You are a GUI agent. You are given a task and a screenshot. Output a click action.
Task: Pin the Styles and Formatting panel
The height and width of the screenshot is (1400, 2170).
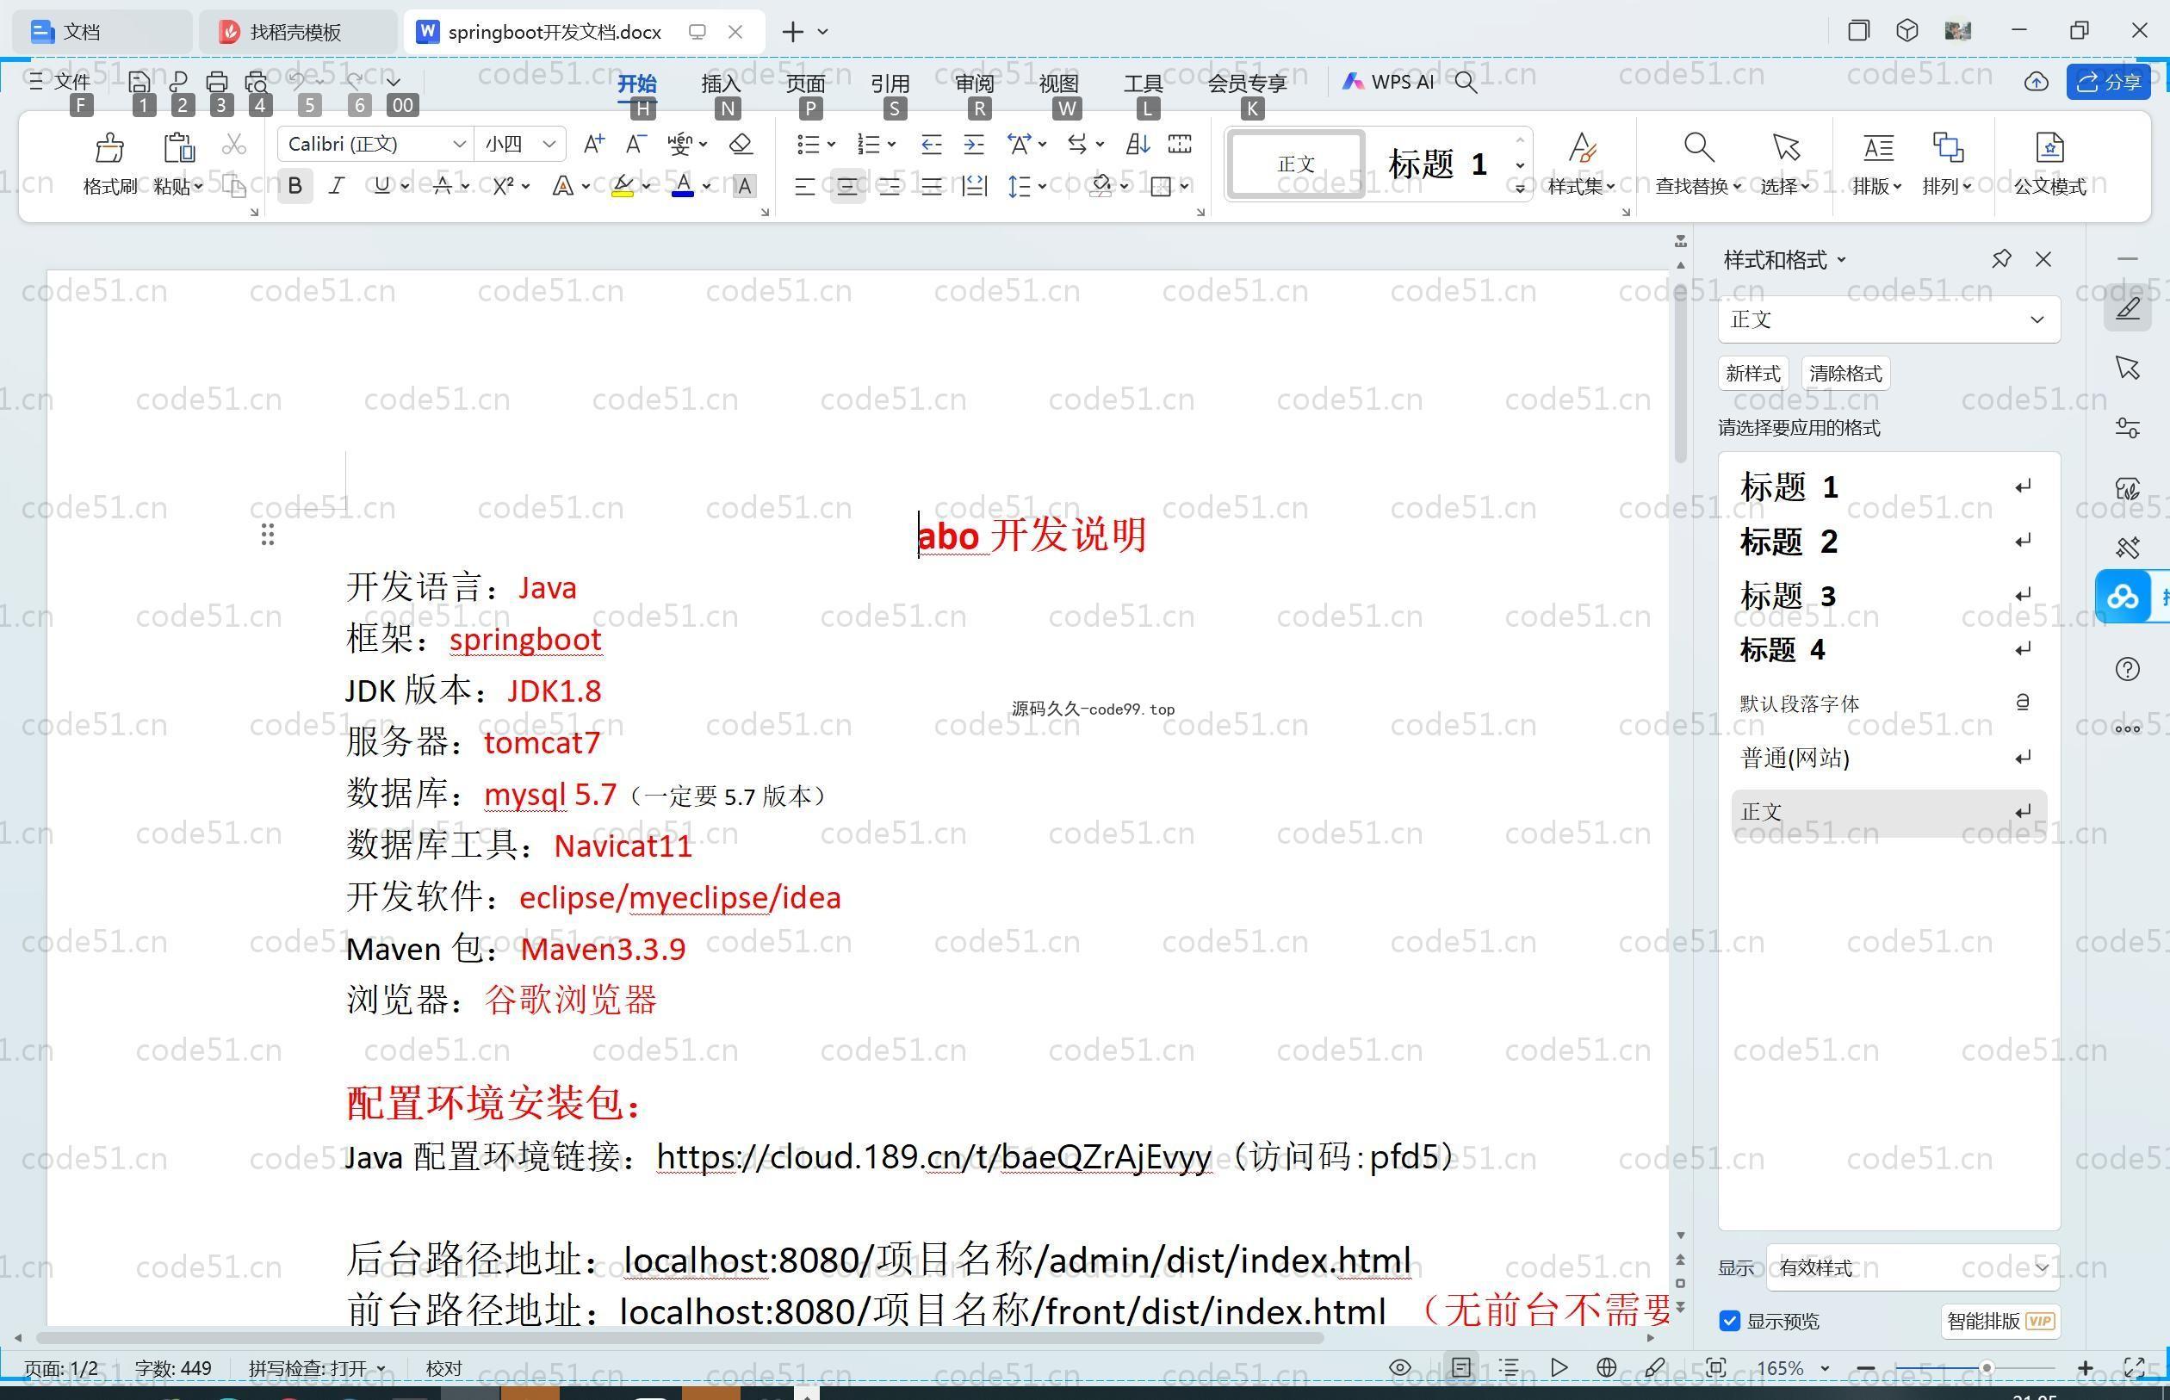pos(2001,259)
